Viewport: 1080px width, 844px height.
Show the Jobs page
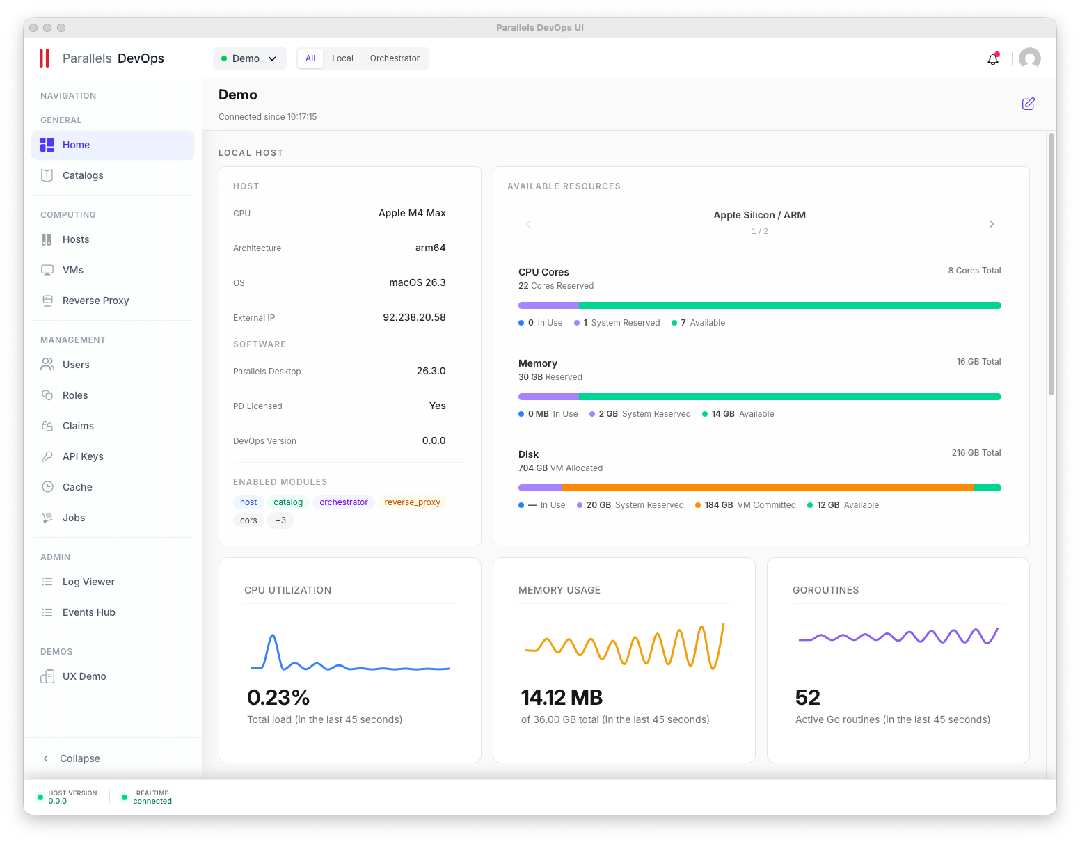(x=113, y=518)
